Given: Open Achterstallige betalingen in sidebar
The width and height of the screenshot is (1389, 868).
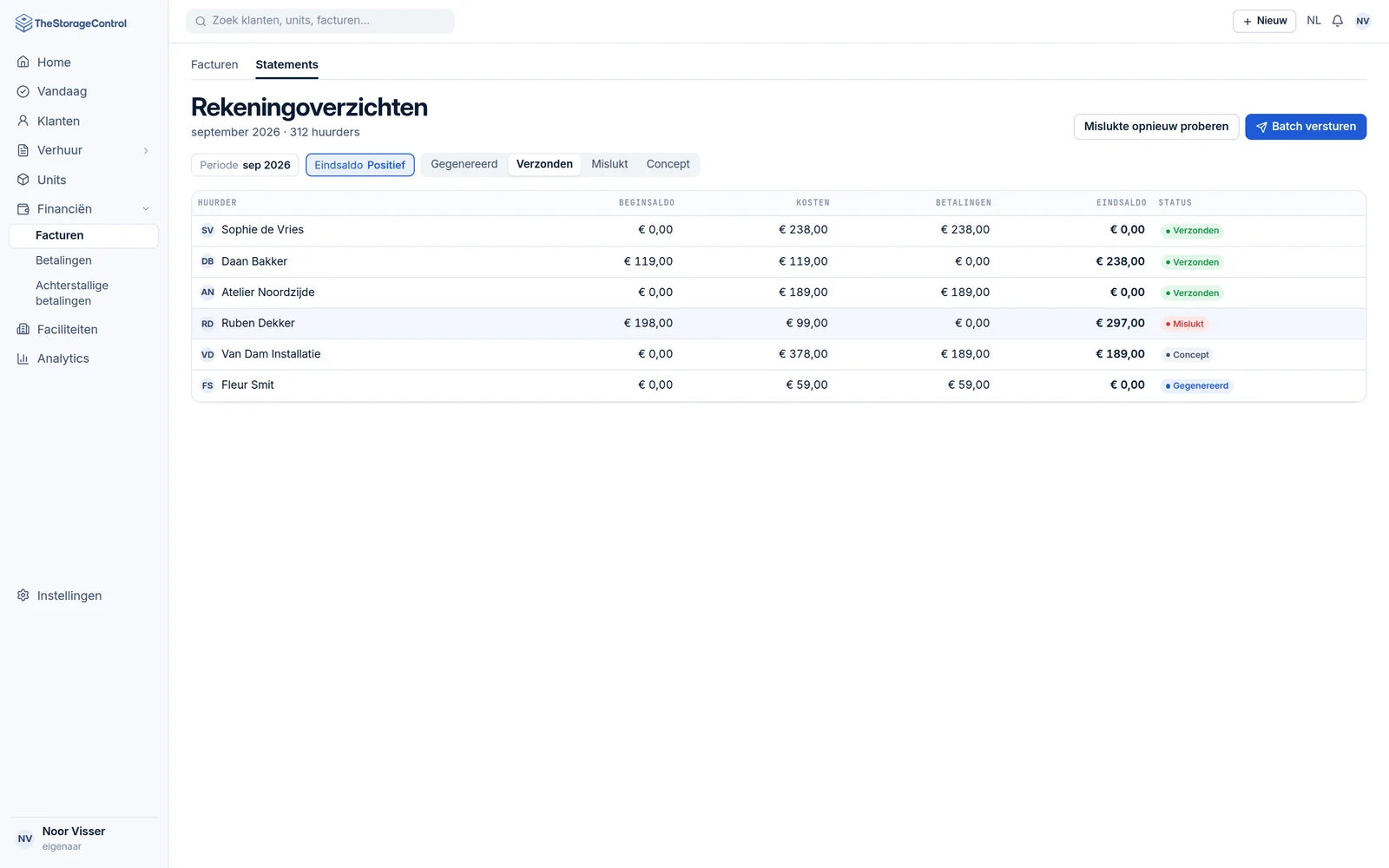Looking at the screenshot, I should [72, 293].
